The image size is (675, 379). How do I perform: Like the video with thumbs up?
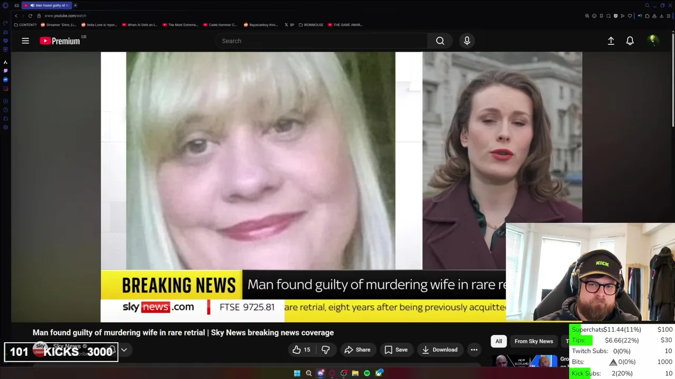(301, 350)
